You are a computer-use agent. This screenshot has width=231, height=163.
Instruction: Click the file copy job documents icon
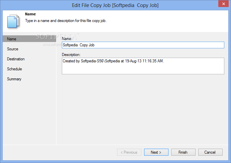(13, 21)
